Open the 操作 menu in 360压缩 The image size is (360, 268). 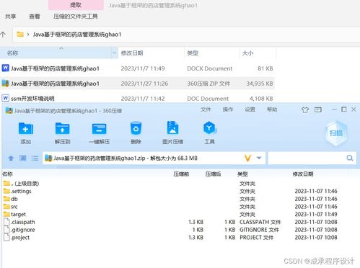[x=228, y=110]
